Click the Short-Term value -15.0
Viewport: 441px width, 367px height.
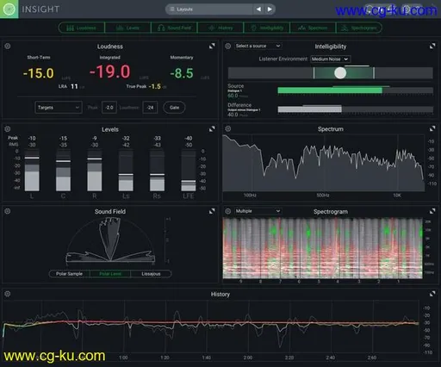pyautogui.click(x=39, y=73)
